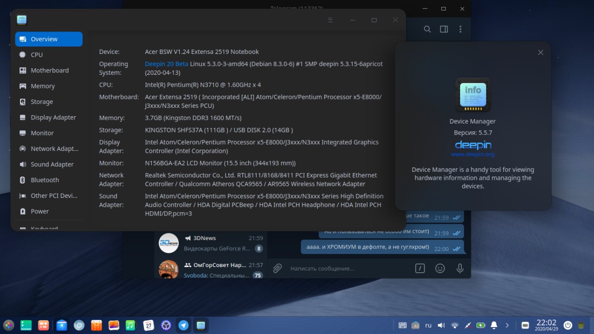Open the Deepin launcher in dock
The height and width of the screenshot is (334, 594).
coord(8,325)
